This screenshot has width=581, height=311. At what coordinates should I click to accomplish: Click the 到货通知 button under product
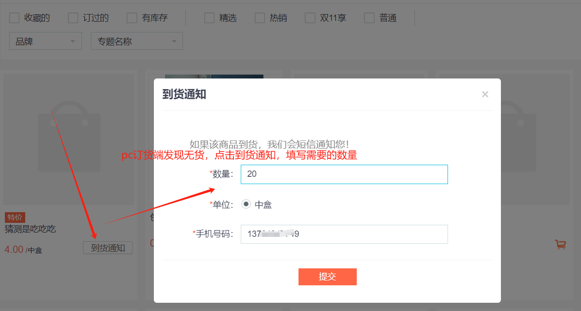tap(108, 248)
